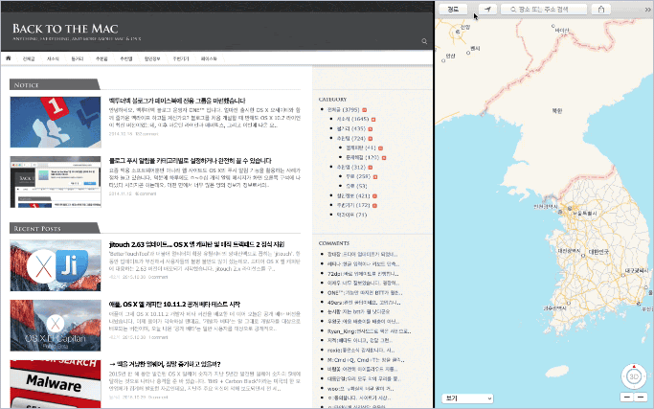654x409 pixels.
Task: Open the blog search magnifier icon in header
Action: pos(424,41)
